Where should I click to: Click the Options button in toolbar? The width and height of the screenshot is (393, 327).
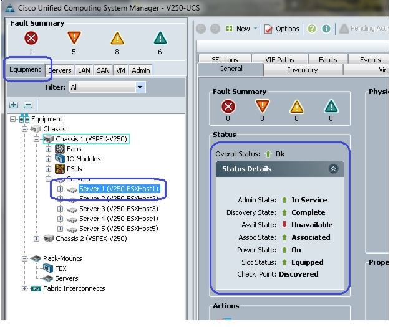[x=282, y=29]
